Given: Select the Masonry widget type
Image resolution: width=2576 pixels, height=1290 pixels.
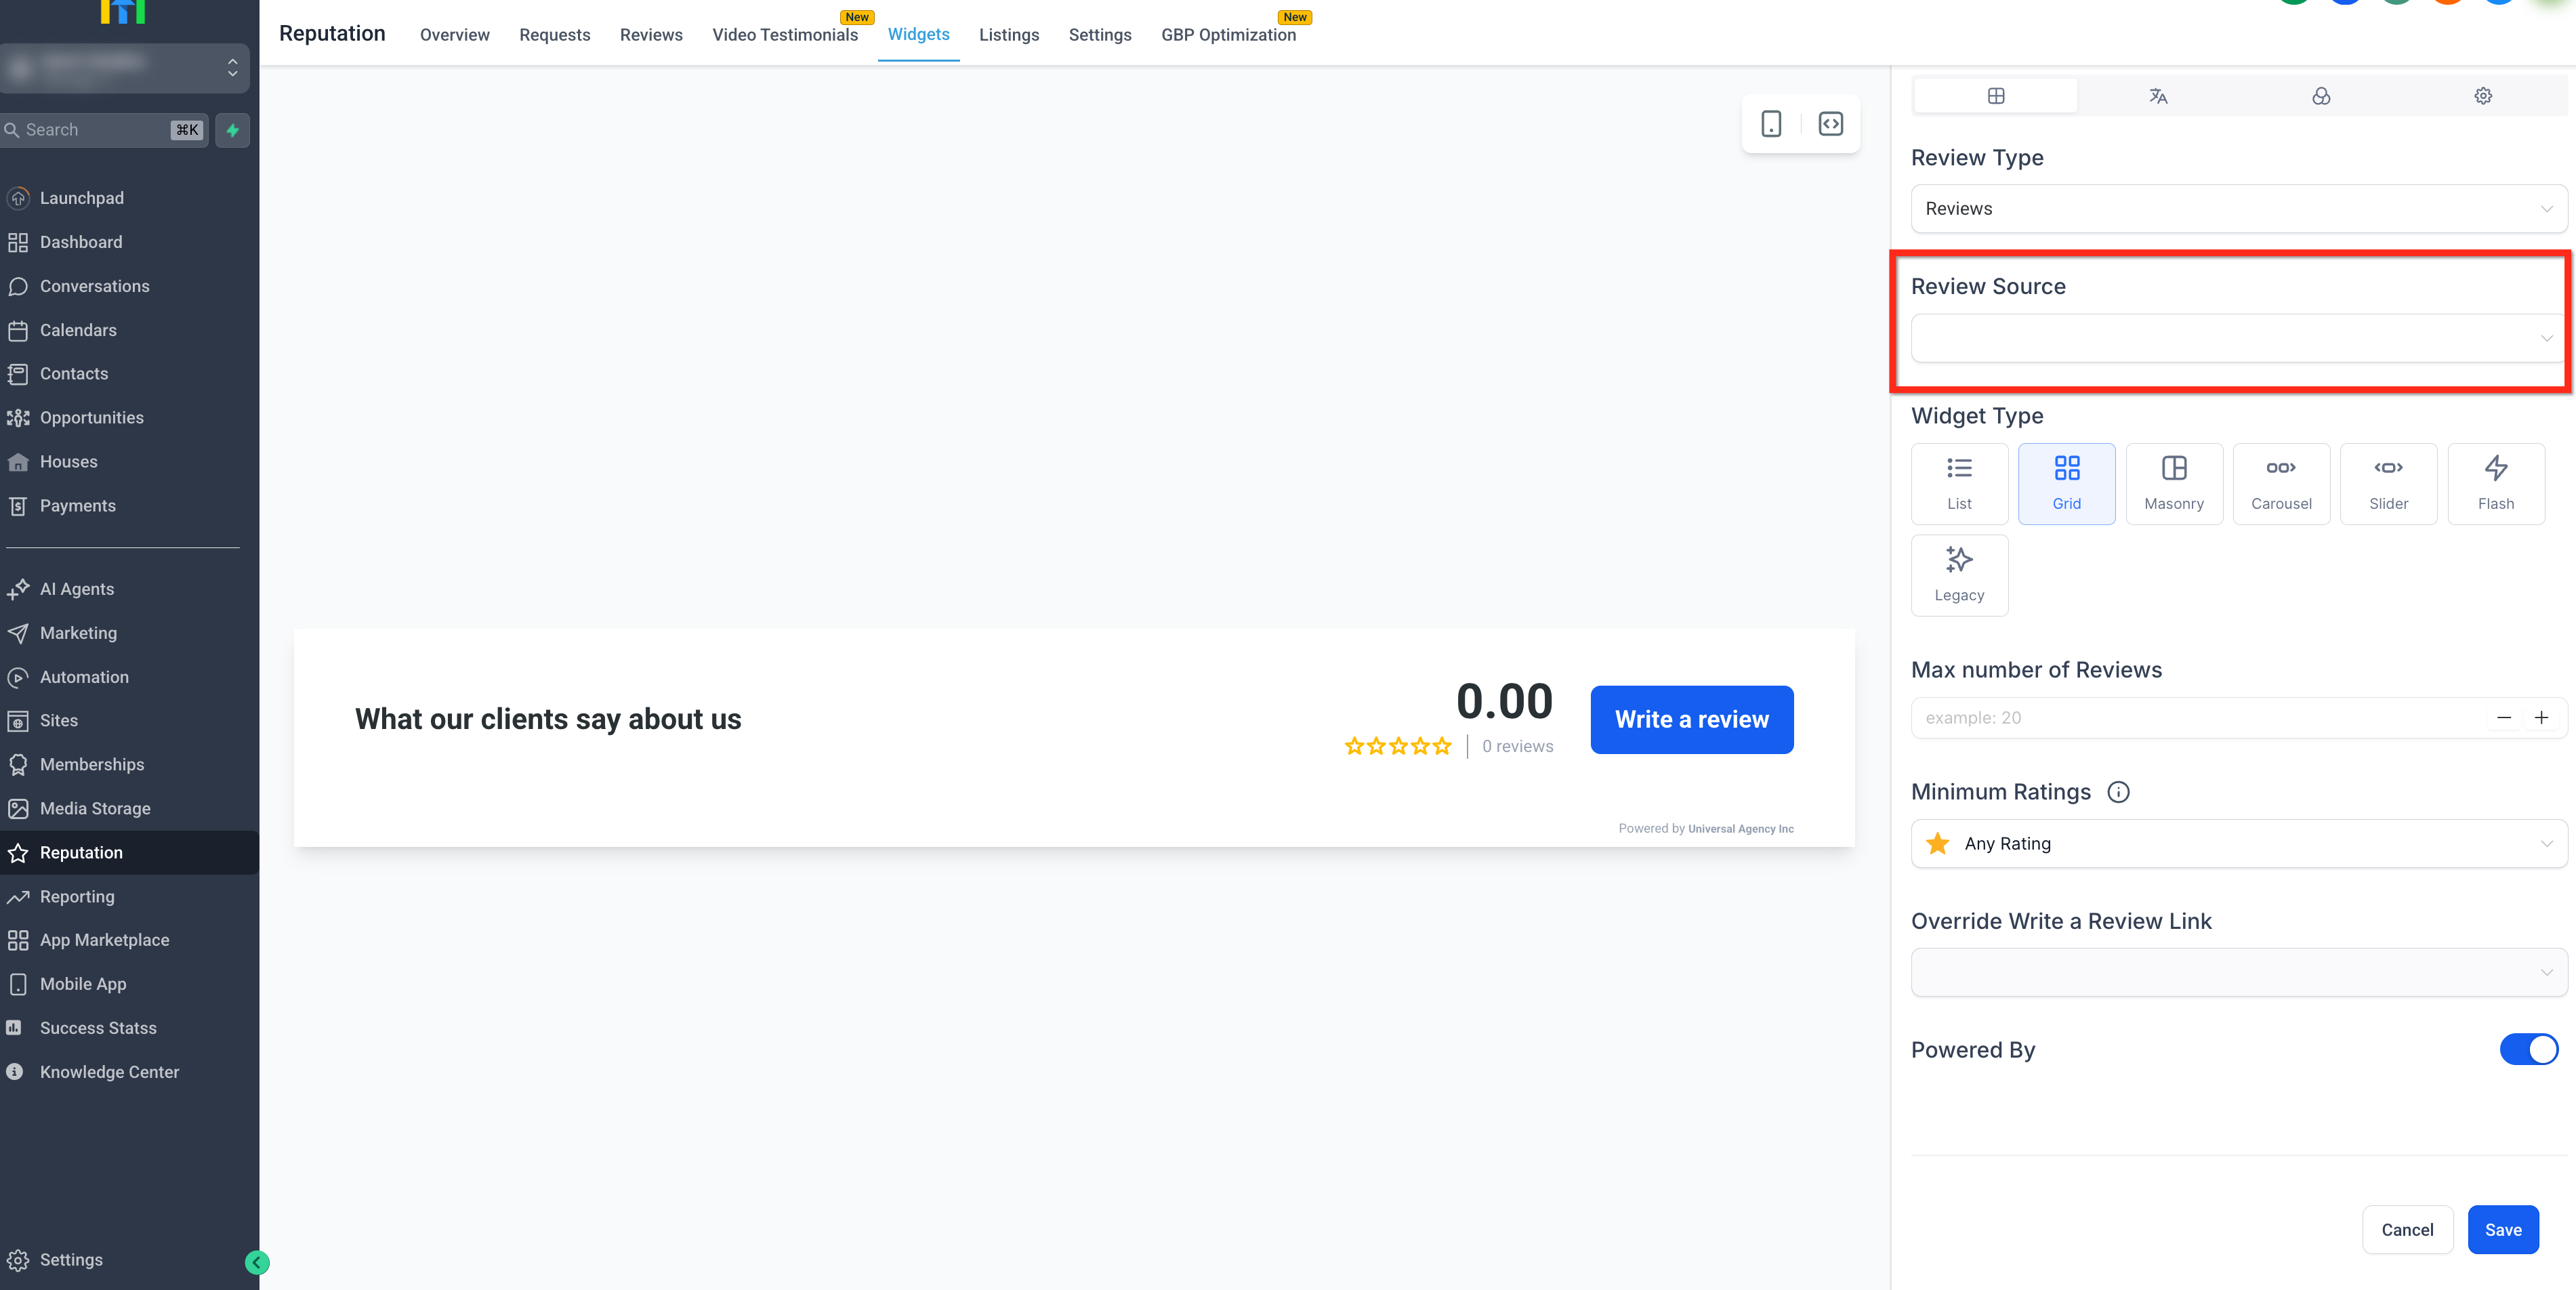Looking at the screenshot, I should pos(2174,483).
